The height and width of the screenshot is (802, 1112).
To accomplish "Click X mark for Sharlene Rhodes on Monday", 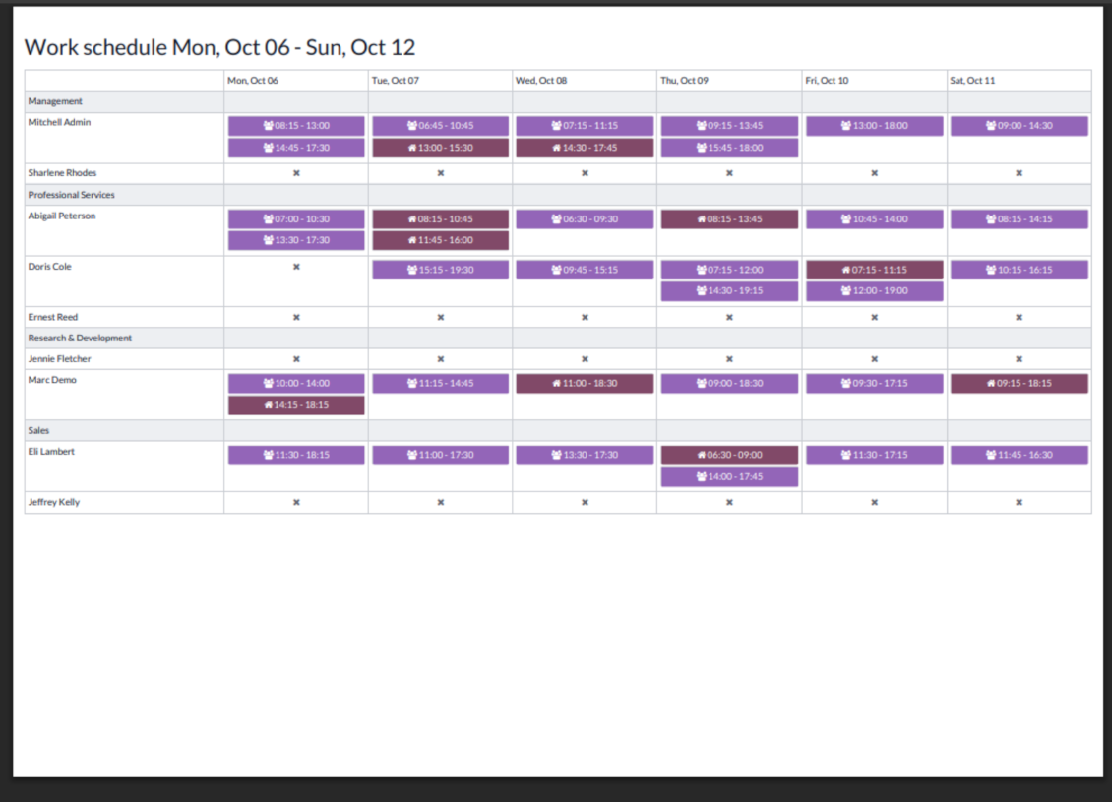I will coord(296,173).
